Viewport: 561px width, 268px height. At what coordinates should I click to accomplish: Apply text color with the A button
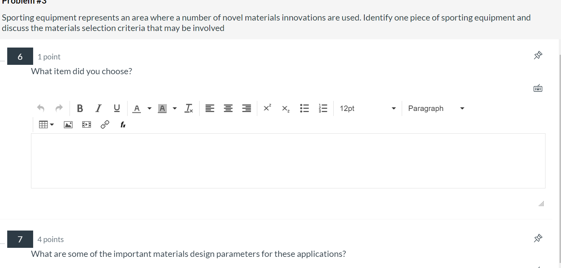pyautogui.click(x=137, y=108)
